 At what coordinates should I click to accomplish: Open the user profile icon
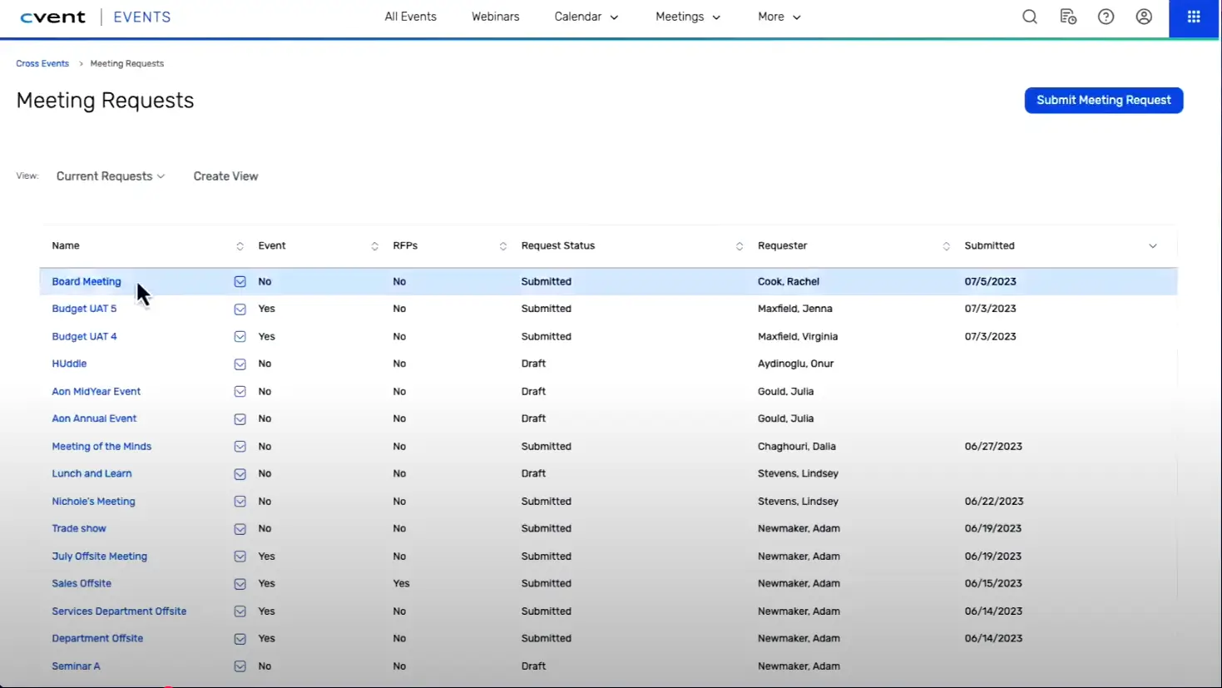pyautogui.click(x=1144, y=17)
